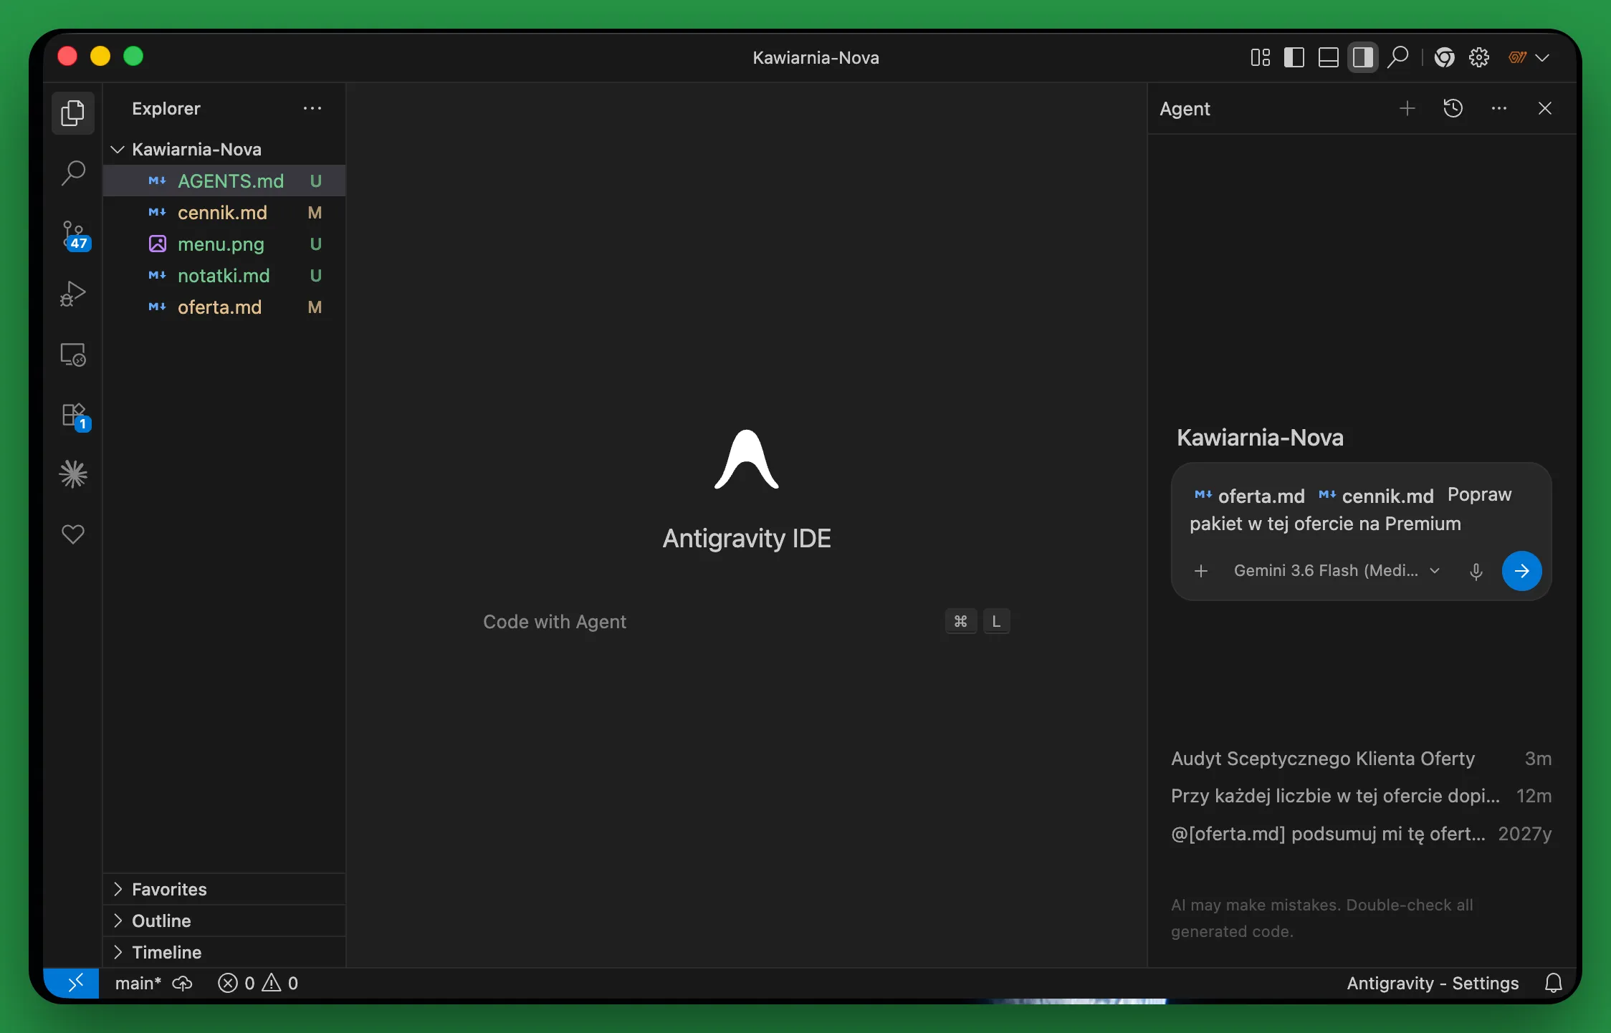Screen dimensions: 1611x1033
Task: Toggle the bottom panel visibility
Action: coord(1329,57)
